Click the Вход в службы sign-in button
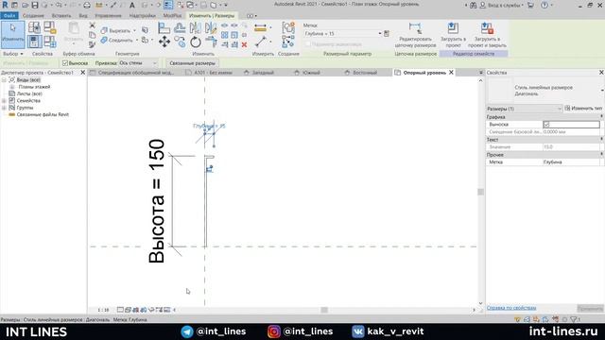The width and height of the screenshot is (605, 340). (503, 5)
